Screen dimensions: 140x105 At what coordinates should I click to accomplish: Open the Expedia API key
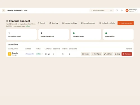(x=108, y=54)
